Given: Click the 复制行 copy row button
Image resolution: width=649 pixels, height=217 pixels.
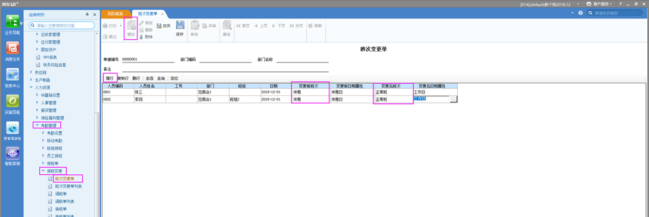Looking at the screenshot, I should (x=123, y=78).
